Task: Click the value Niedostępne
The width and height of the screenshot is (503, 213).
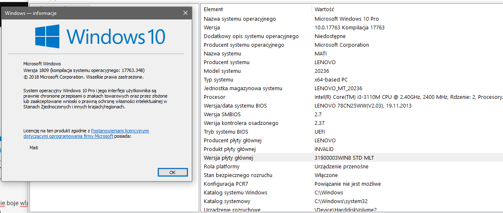Action: (330, 36)
